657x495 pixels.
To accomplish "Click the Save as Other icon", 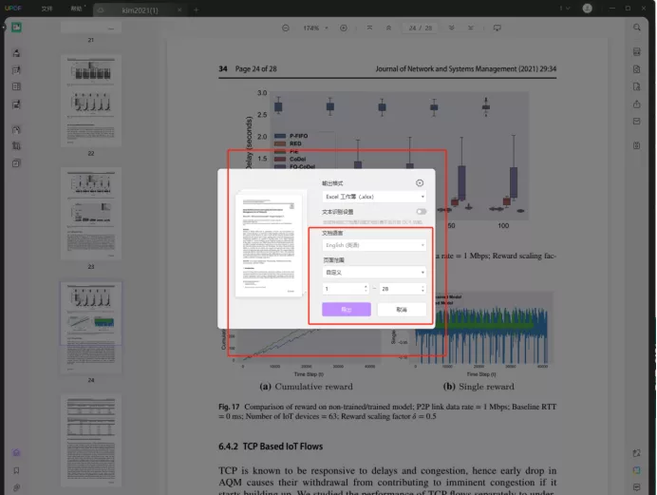I will click(x=636, y=145).
